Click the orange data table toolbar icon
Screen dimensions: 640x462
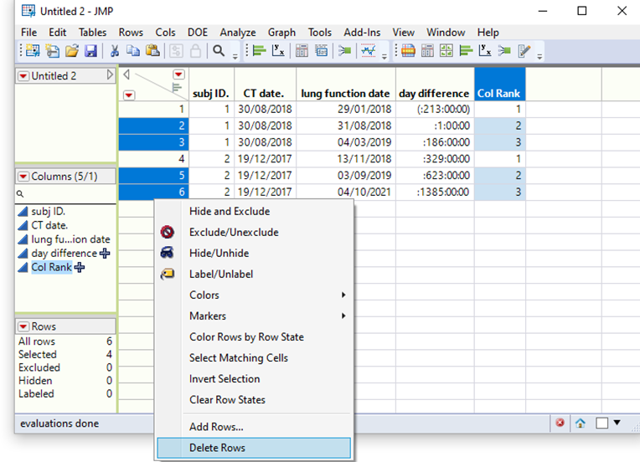(x=408, y=51)
